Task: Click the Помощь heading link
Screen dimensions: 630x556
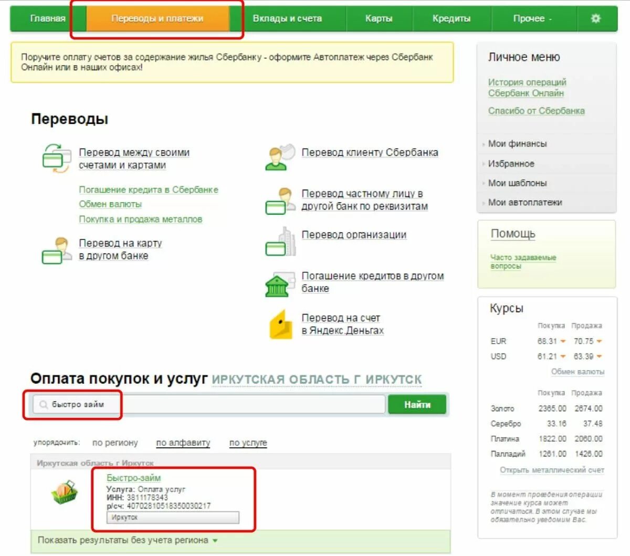Action: pyautogui.click(x=513, y=234)
